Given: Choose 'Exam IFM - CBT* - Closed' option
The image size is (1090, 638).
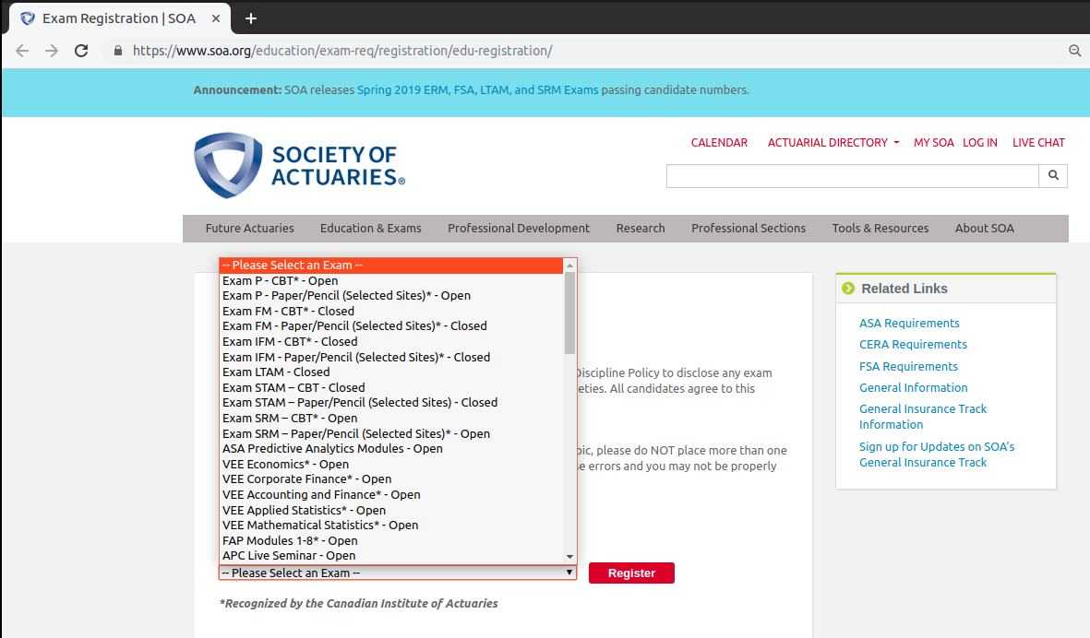Looking at the screenshot, I should [x=391, y=341].
